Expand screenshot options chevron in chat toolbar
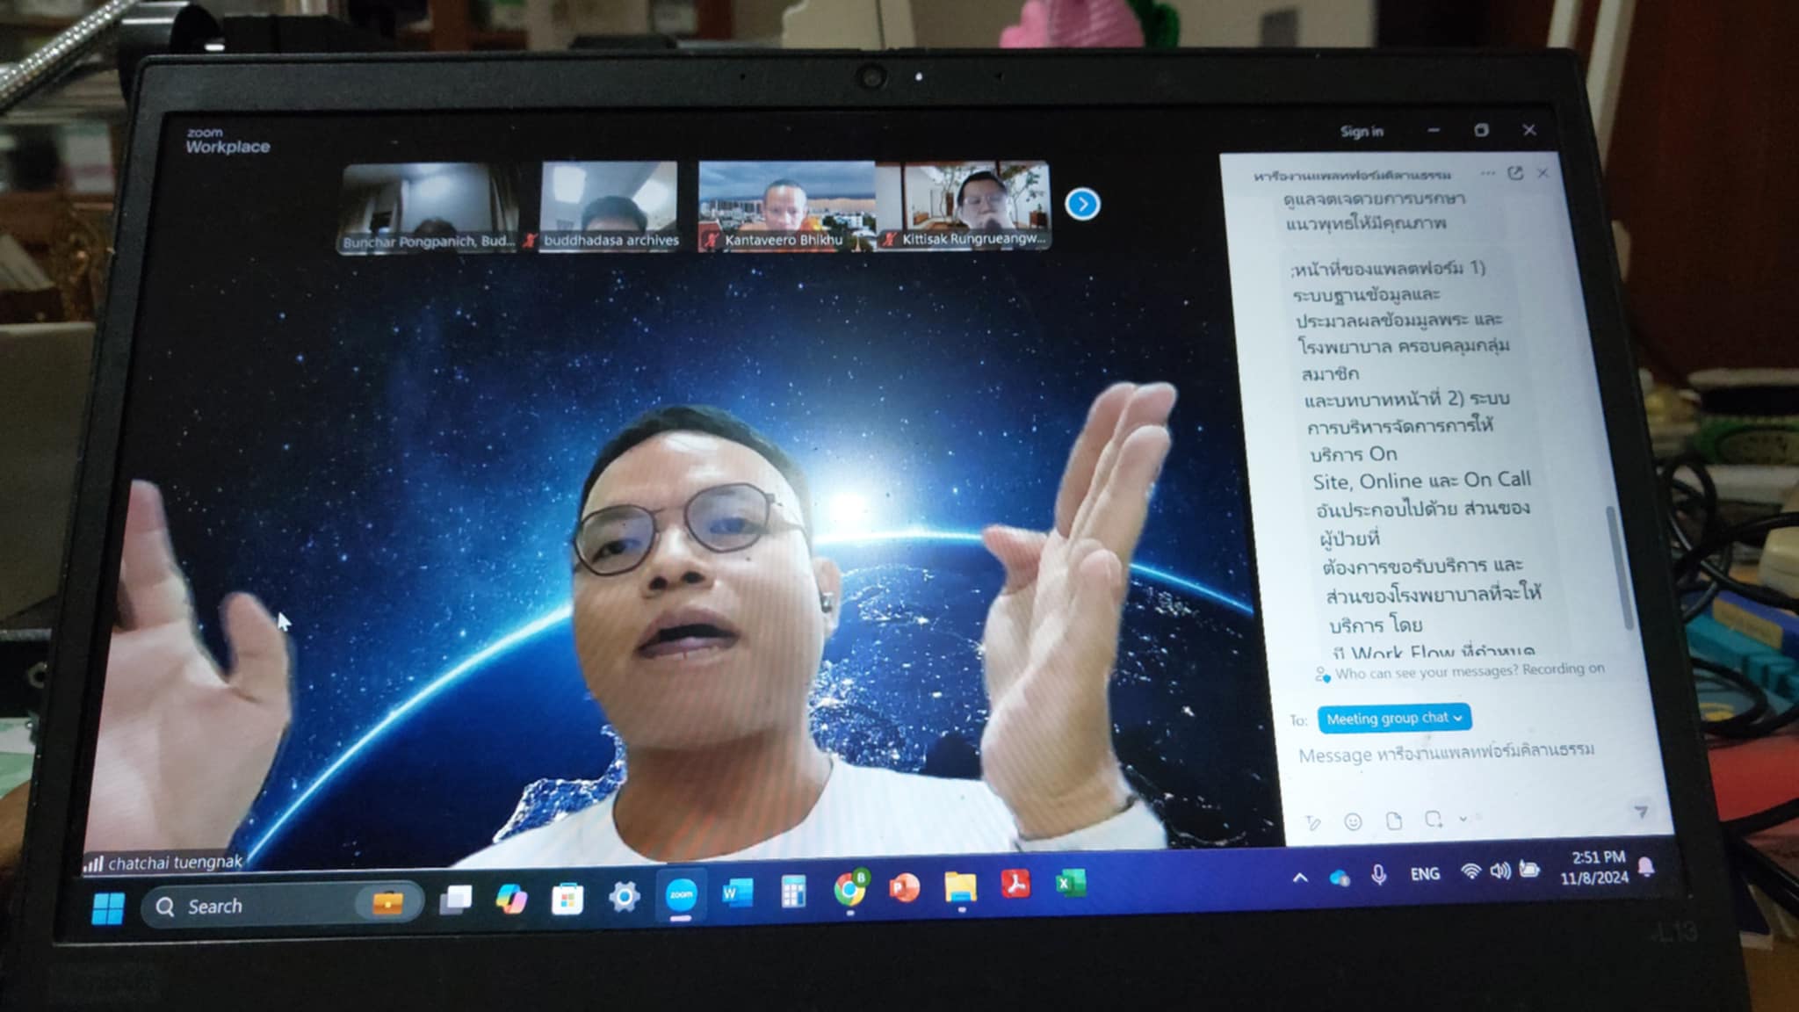 point(1463,819)
